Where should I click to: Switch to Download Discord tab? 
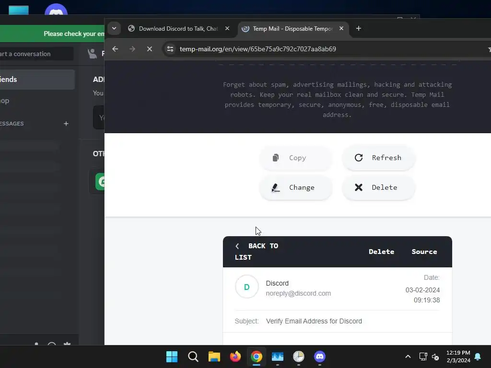(x=178, y=28)
